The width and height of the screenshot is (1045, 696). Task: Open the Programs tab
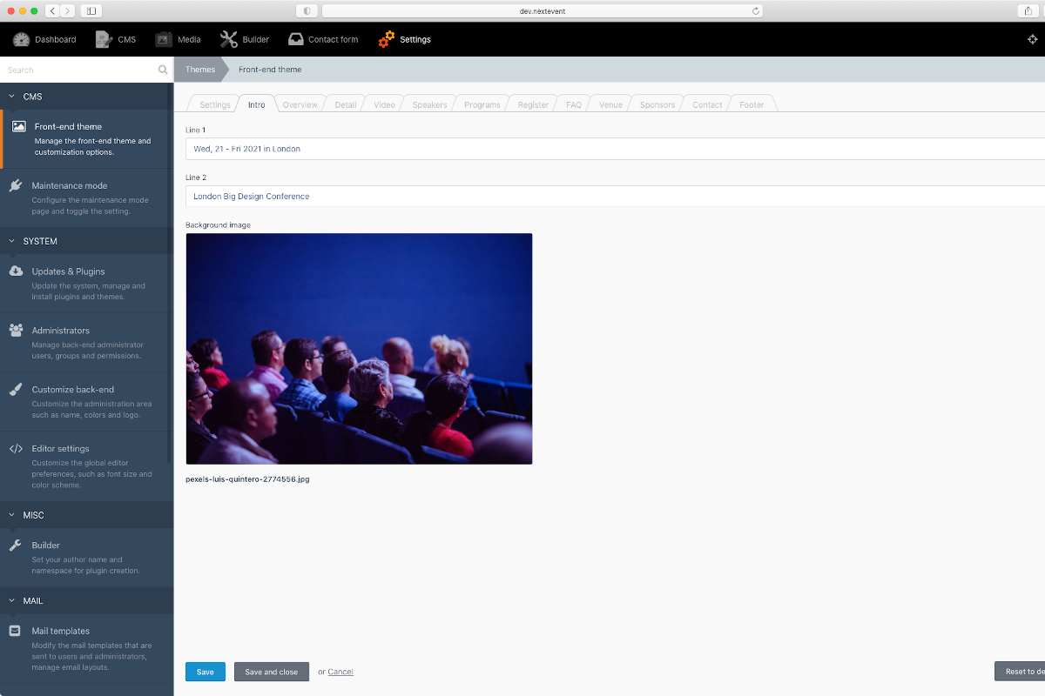tap(482, 104)
